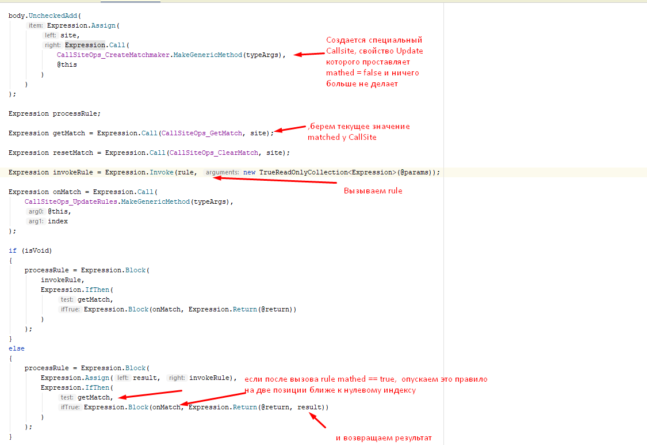Click the CallSiteOps_UpdateRules identifier
Screen dimensions: 647x445
coord(71,202)
